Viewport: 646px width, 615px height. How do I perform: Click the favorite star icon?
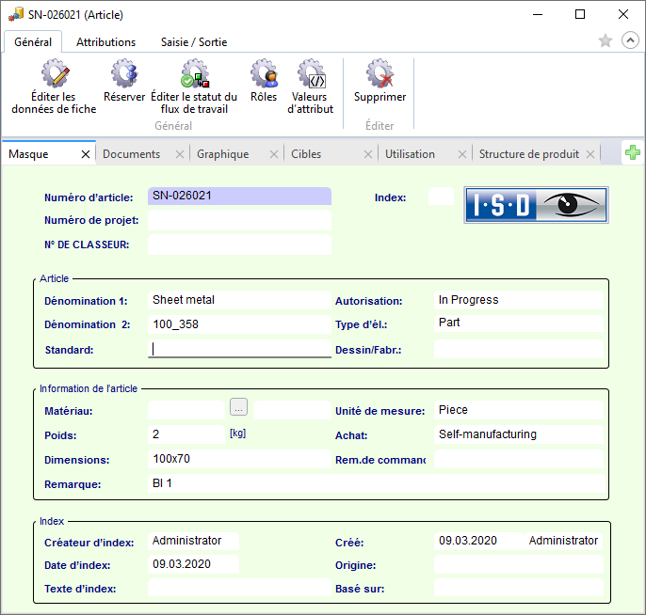pos(606,41)
